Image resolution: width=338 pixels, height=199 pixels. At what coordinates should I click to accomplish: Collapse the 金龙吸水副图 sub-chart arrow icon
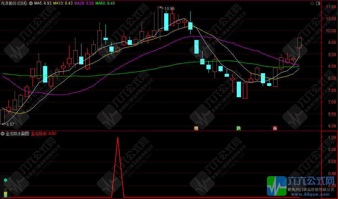[3, 134]
